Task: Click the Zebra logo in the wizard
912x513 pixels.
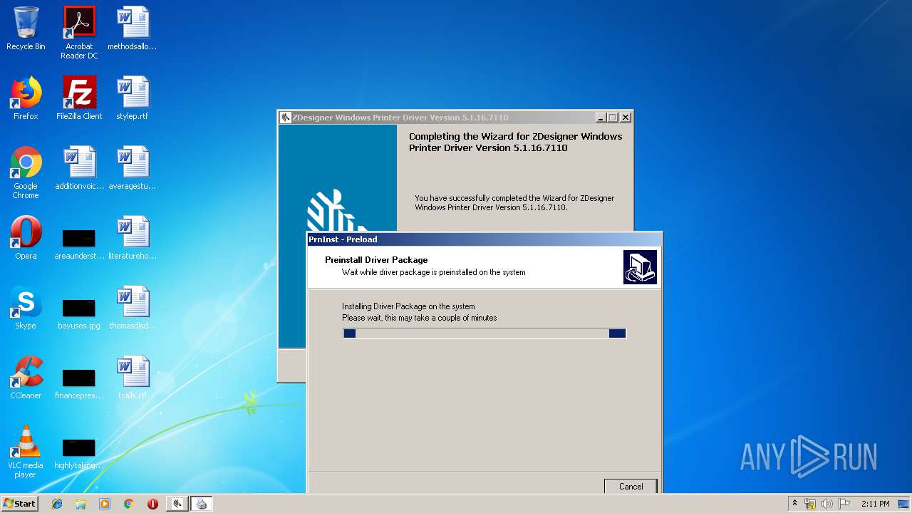Action: pos(337,209)
